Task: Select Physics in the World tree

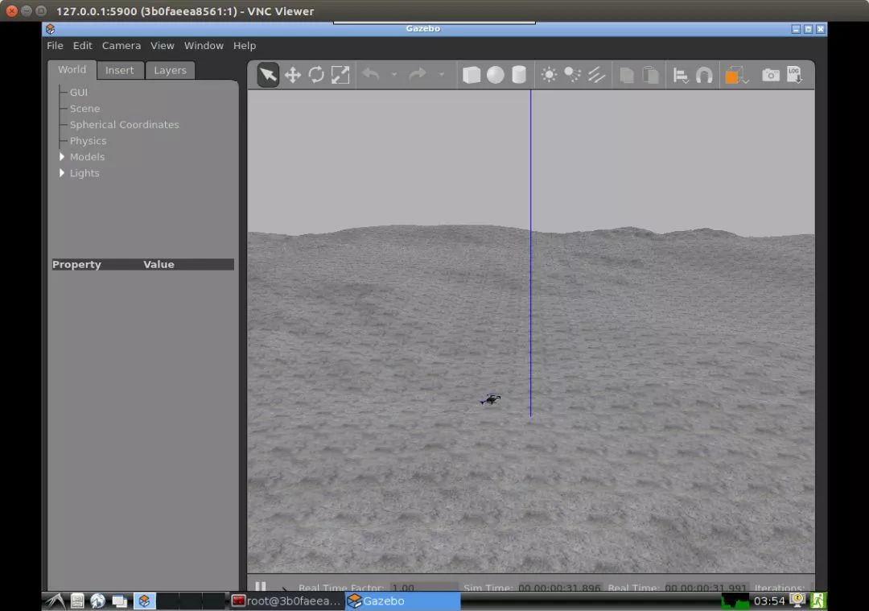Action: [x=88, y=141]
